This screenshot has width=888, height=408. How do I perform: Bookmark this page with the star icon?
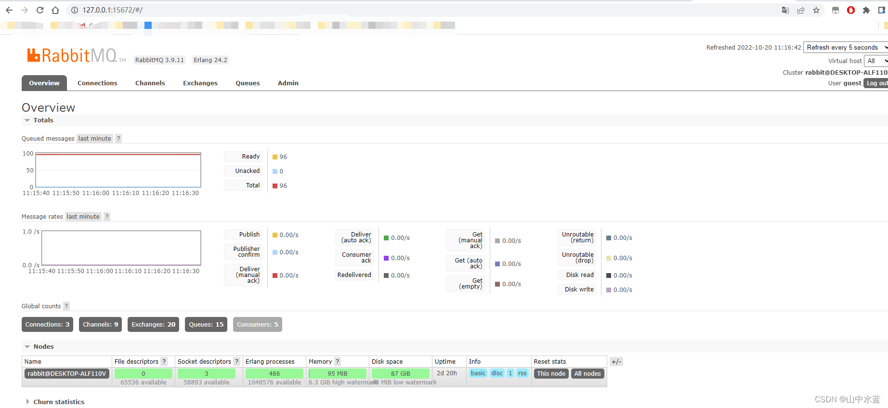click(x=816, y=10)
